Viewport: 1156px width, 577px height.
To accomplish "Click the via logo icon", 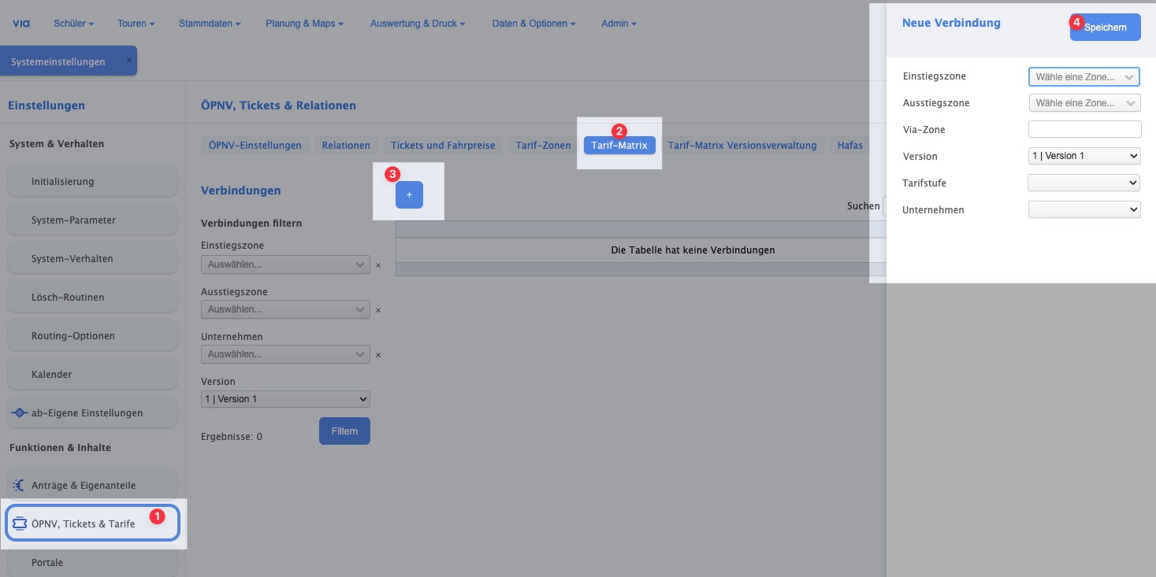I will pyautogui.click(x=21, y=24).
